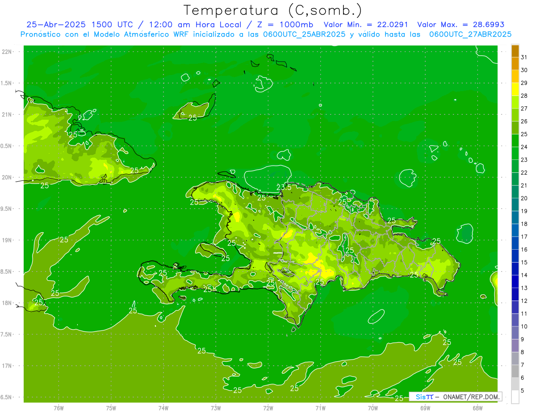Click the 72W longitude label
Screen dimensions: 536x414
pos(268,408)
